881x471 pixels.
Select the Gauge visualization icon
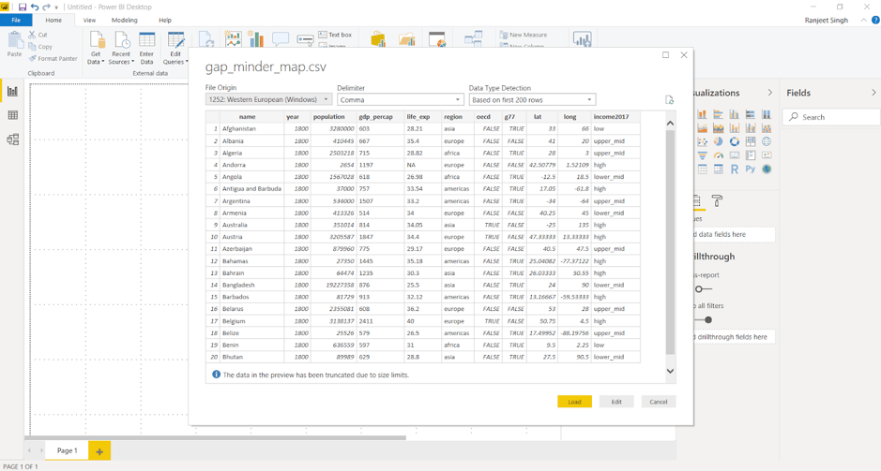pyautogui.click(x=718, y=155)
